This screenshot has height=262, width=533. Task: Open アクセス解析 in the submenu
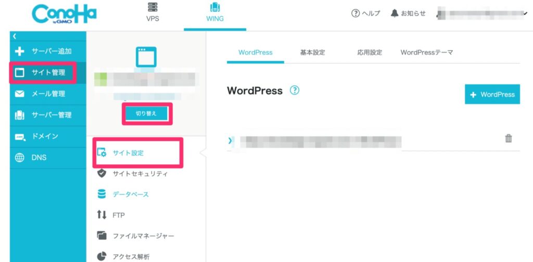point(131,257)
